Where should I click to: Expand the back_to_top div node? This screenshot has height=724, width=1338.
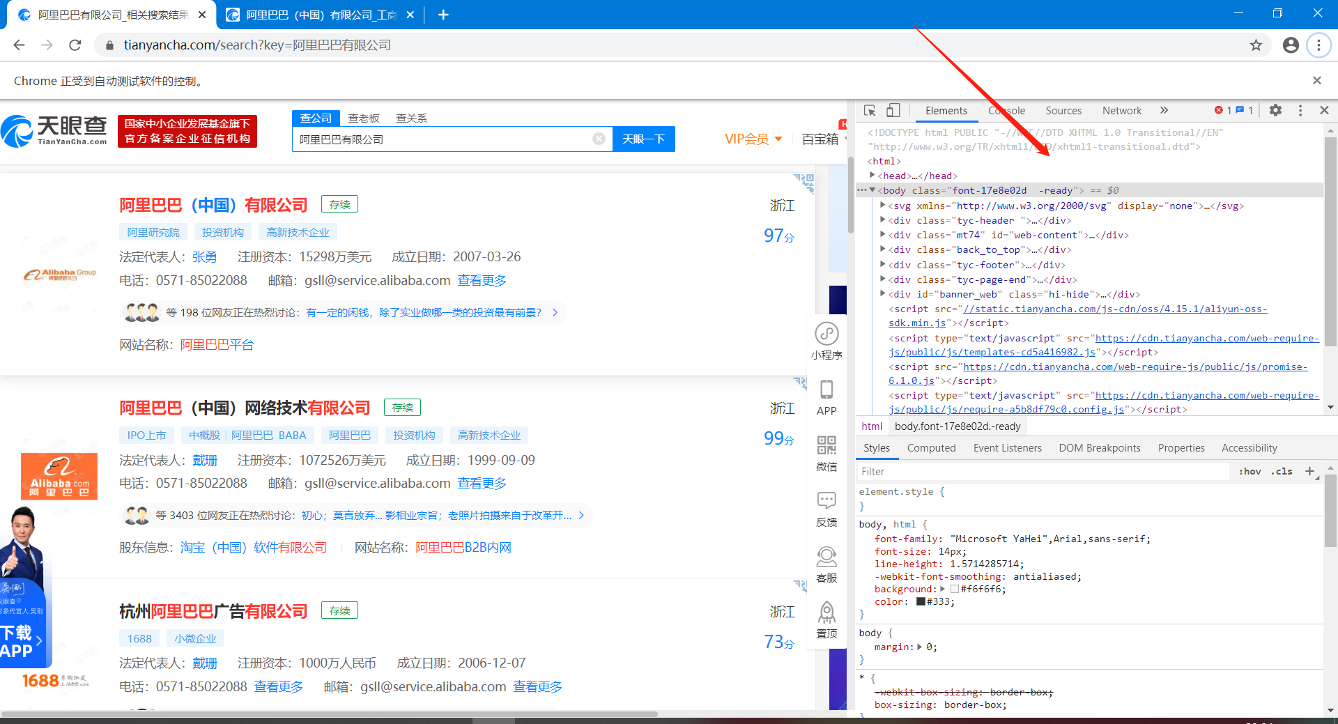click(883, 249)
